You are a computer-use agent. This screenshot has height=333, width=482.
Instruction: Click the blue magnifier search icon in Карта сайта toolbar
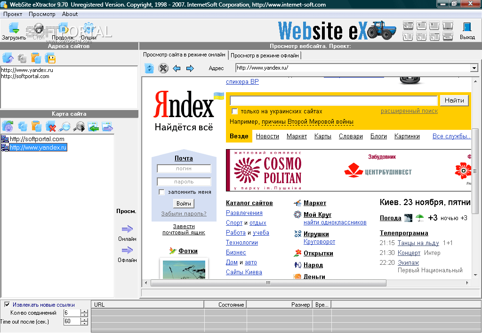point(64,126)
